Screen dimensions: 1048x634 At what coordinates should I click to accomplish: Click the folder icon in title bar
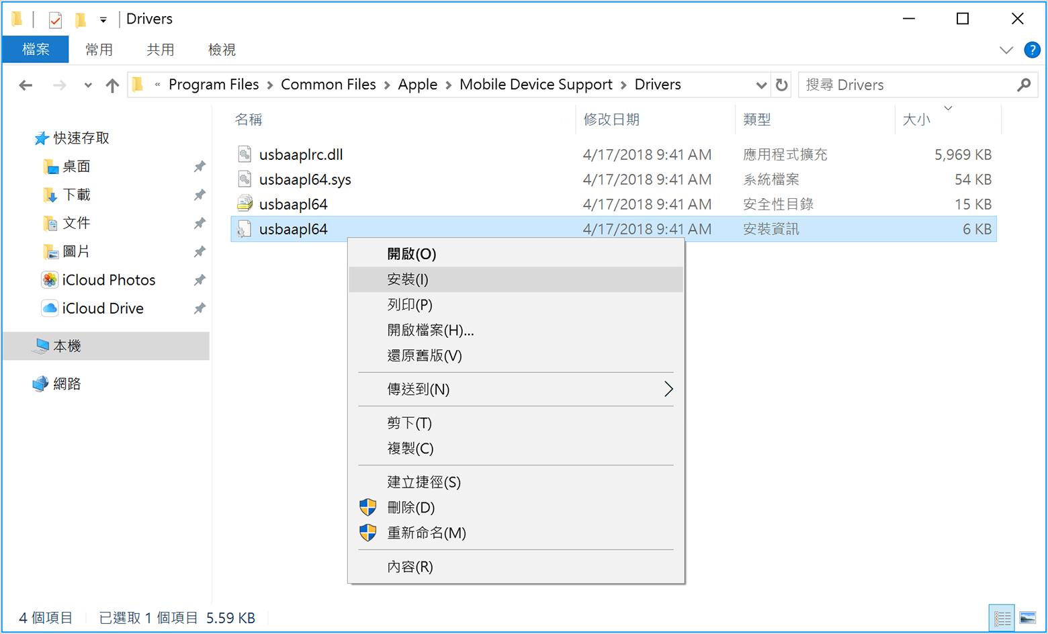pos(17,19)
